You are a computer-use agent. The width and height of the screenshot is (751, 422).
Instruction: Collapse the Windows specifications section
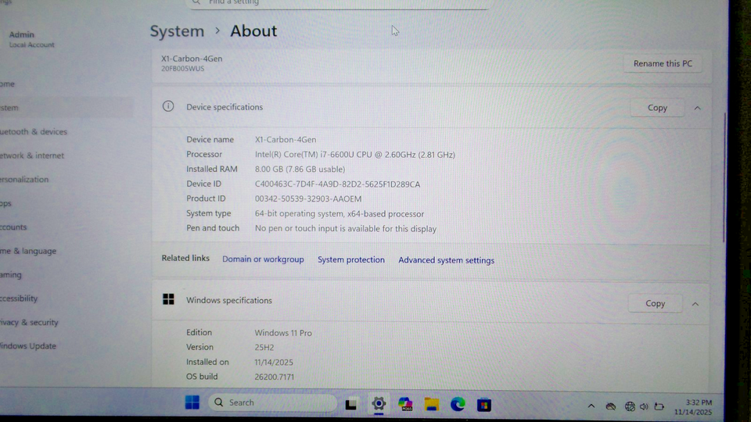[695, 303]
